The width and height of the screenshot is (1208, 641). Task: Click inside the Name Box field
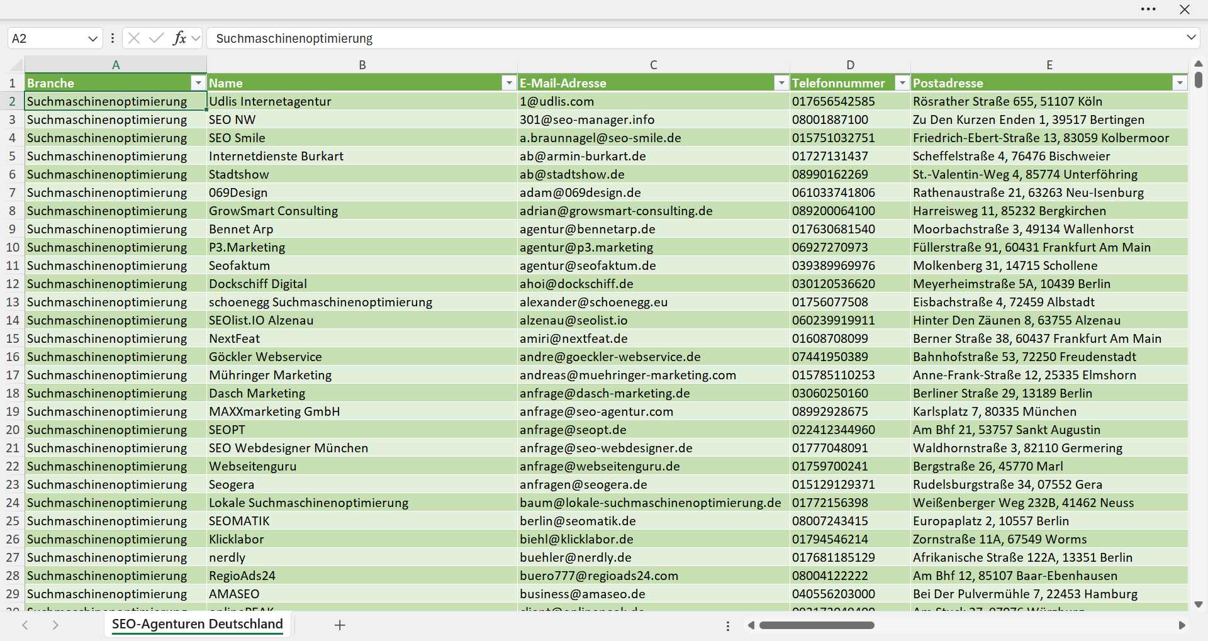click(47, 38)
